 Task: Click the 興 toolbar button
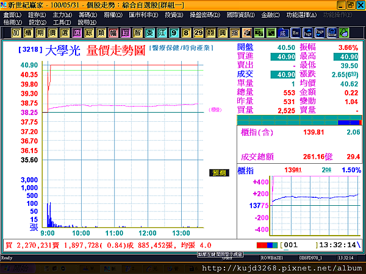(x=223, y=33)
